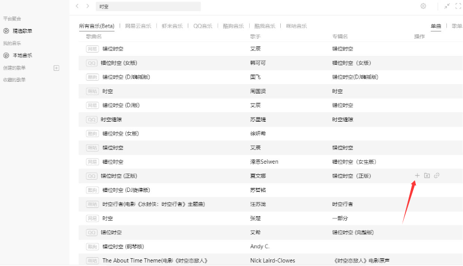Click album 错位时空 (女生版)
The height and width of the screenshot is (266, 463).
[x=354, y=162]
